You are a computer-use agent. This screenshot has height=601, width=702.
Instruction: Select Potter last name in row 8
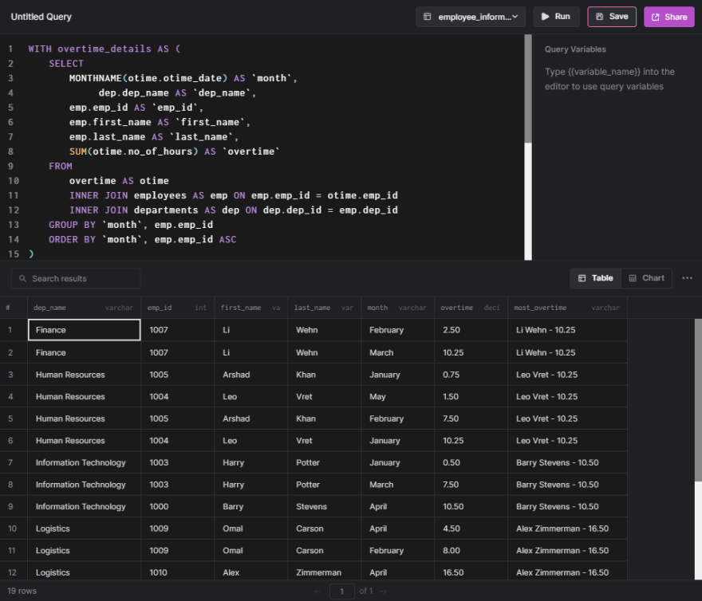(x=325, y=485)
